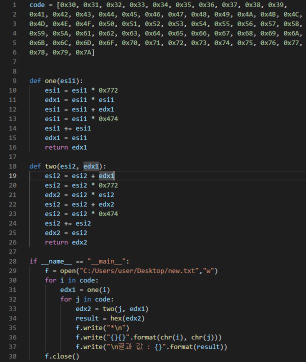Click highlighted edx1 parameter on line 18

[91, 166]
